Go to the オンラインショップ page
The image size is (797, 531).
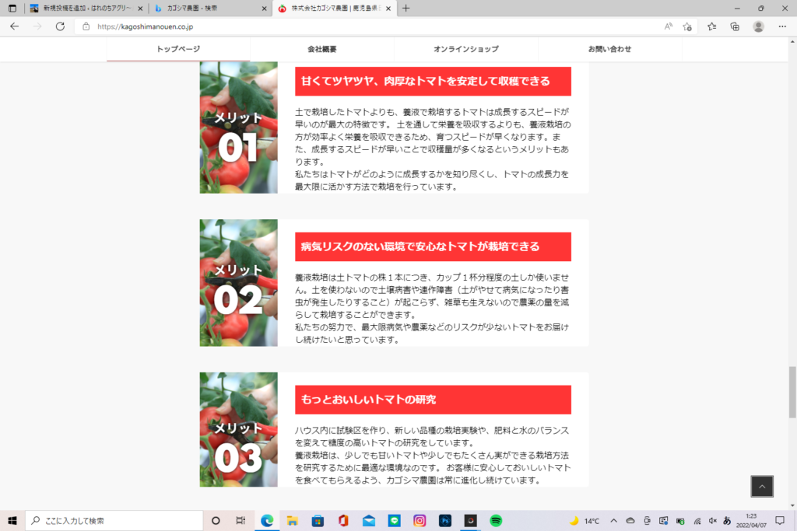[x=465, y=49]
